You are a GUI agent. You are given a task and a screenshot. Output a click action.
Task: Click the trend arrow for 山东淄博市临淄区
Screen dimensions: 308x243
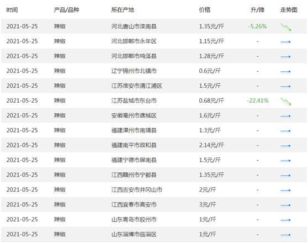285,235
